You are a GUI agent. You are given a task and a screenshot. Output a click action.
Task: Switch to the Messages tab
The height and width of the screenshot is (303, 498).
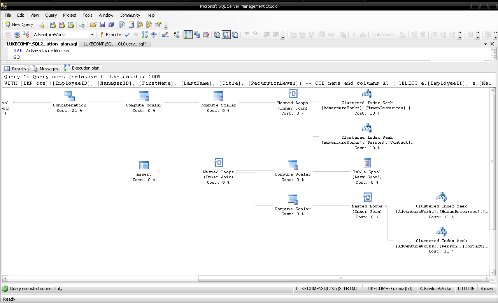pyautogui.click(x=46, y=69)
